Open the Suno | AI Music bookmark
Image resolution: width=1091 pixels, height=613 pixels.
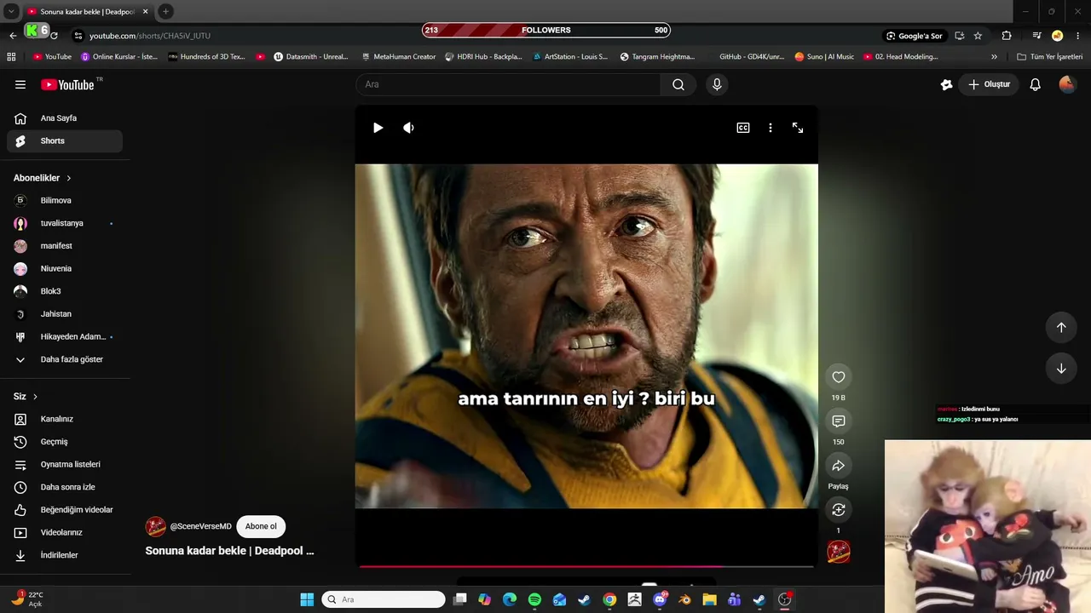824,57
